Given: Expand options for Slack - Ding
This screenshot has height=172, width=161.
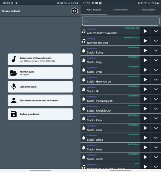Looking at the screenshot, I should click(156, 60).
